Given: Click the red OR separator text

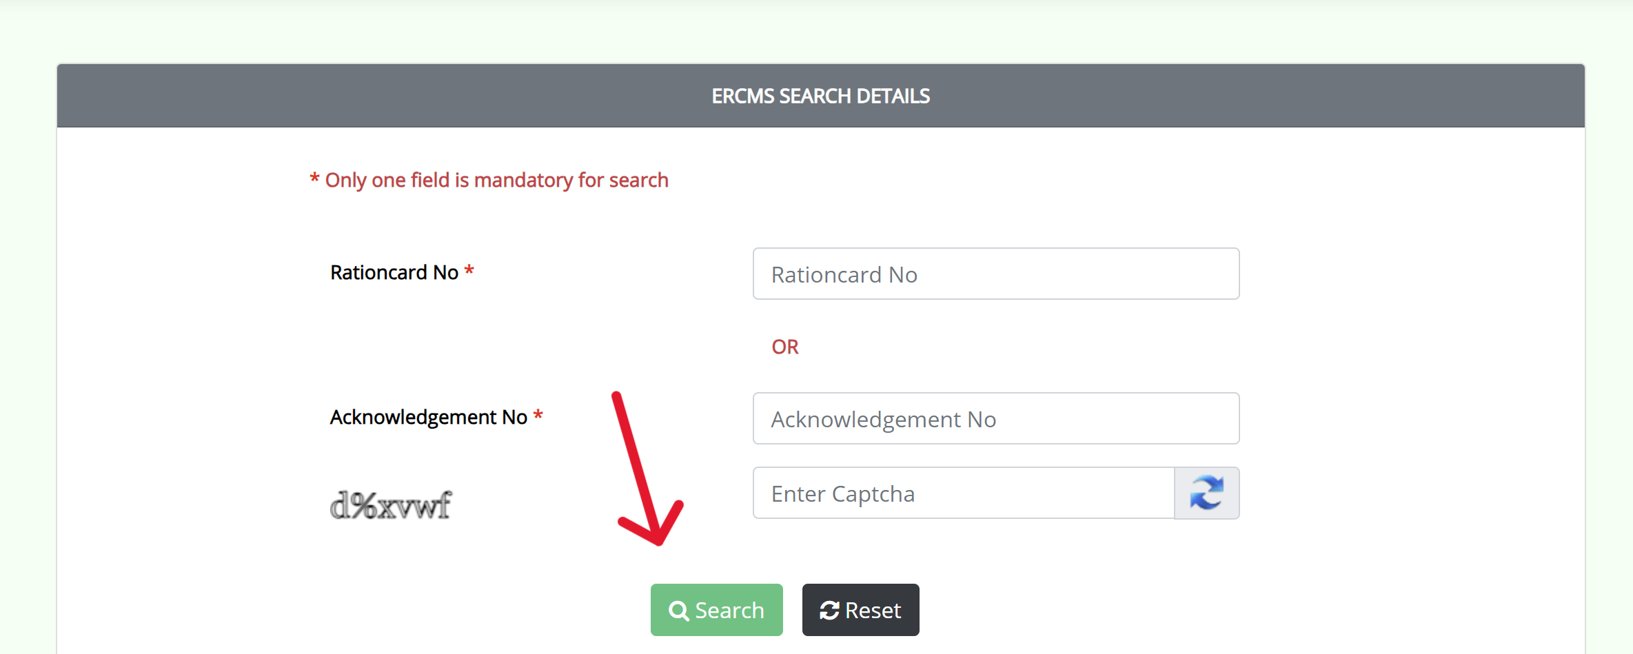Looking at the screenshot, I should [x=784, y=347].
